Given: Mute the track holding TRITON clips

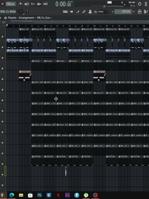Looking at the screenshot, I should tap(2, 164).
